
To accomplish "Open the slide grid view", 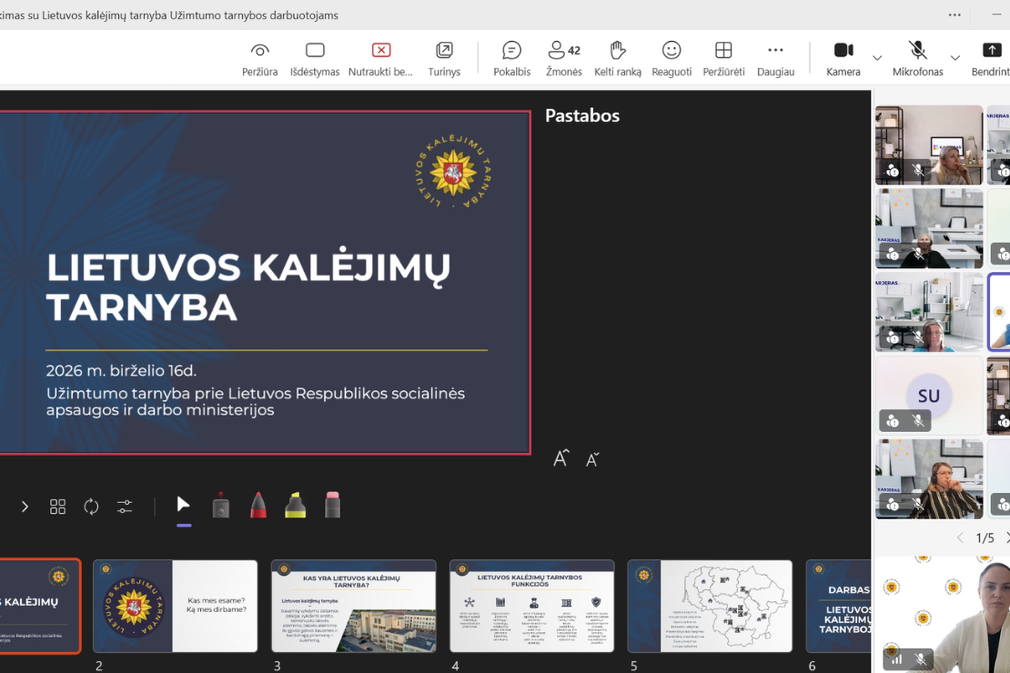I will click(x=58, y=507).
